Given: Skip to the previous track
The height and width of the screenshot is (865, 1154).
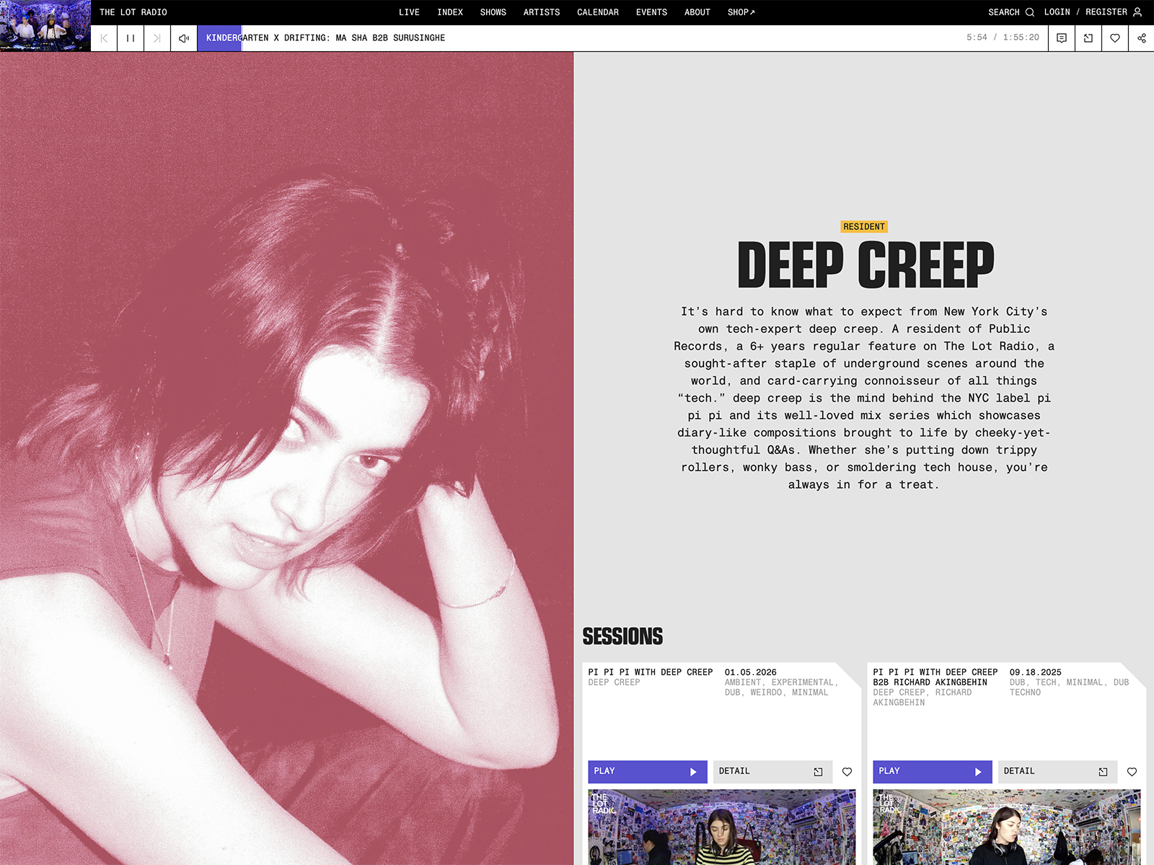Looking at the screenshot, I should click(x=104, y=38).
